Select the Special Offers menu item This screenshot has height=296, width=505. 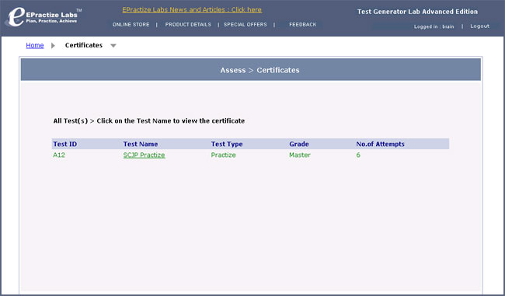coord(245,25)
